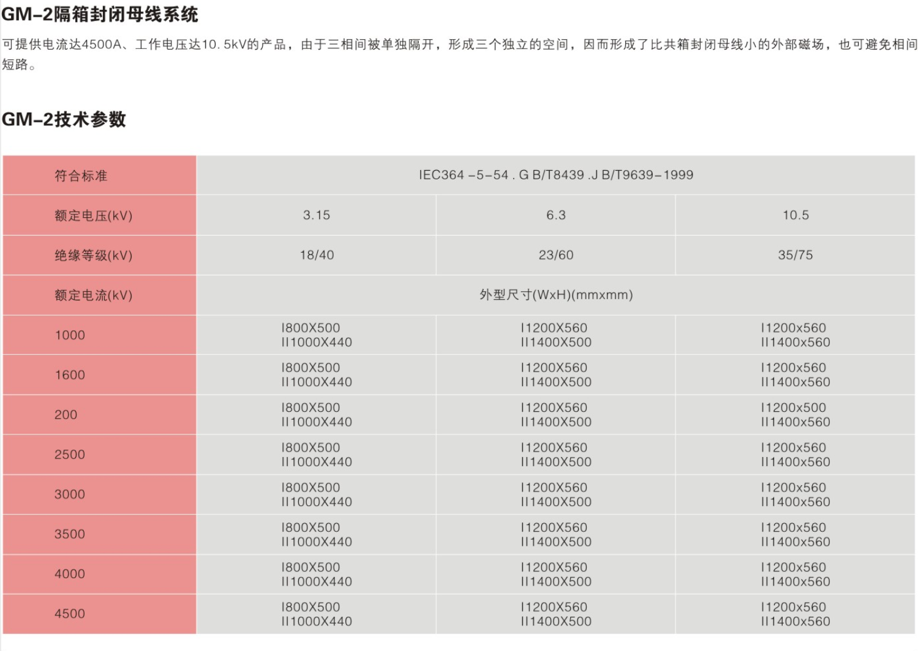The width and height of the screenshot is (918, 651).
Task: Select the 1000 rated current row label
Action: pyautogui.click(x=99, y=335)
